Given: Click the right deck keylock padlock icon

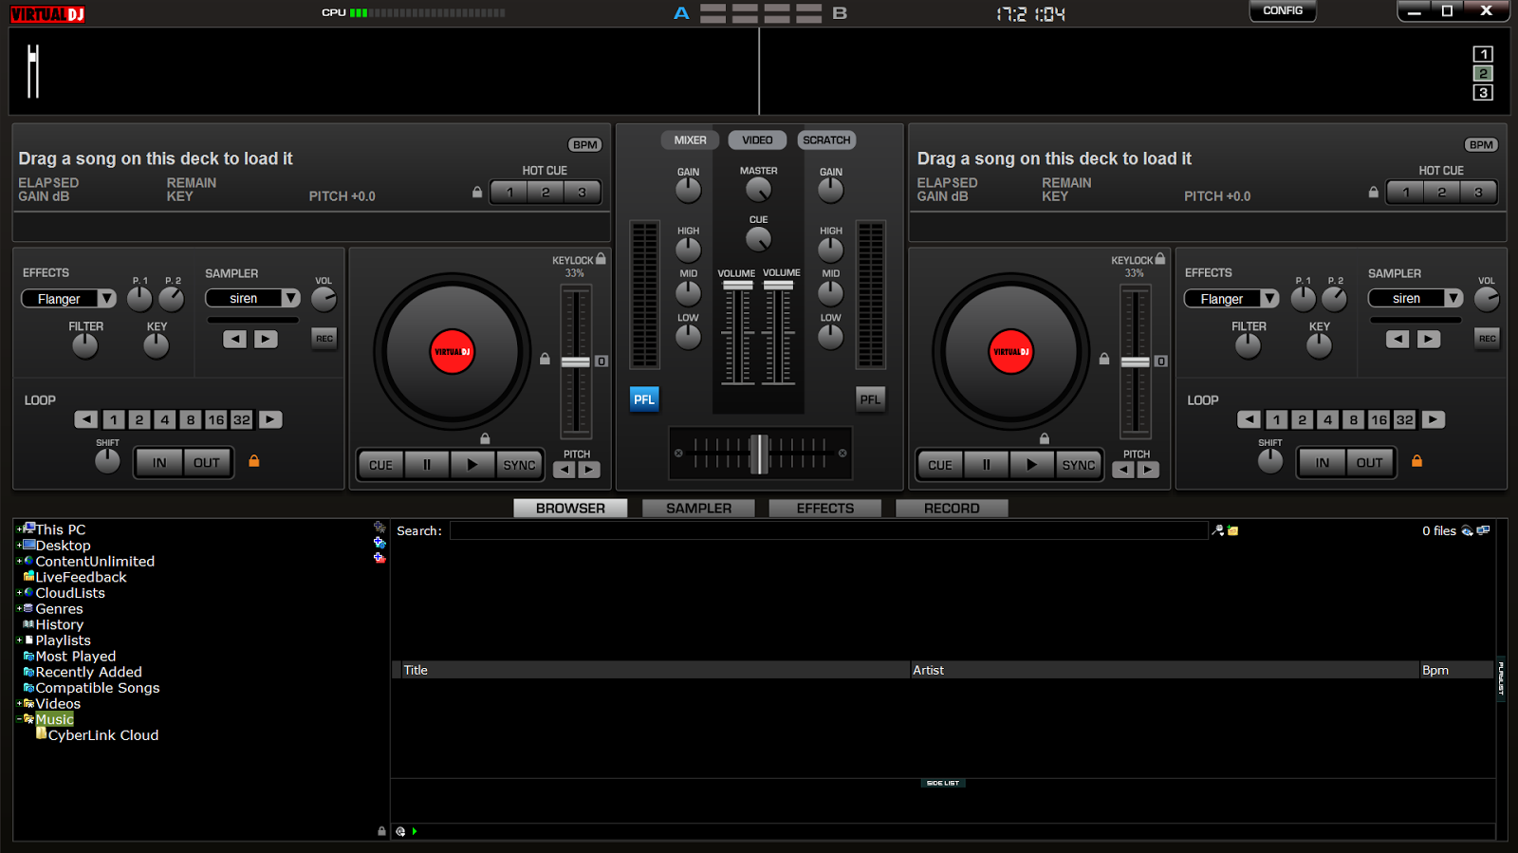Looking at the screenshot, I should pos(1159,258).
